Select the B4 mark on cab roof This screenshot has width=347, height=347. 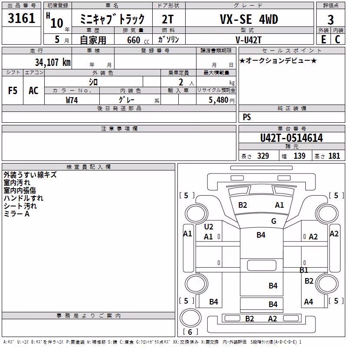[x=261, y=235]
